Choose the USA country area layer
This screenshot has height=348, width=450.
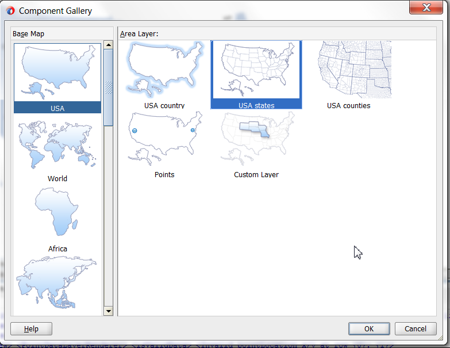164,75
